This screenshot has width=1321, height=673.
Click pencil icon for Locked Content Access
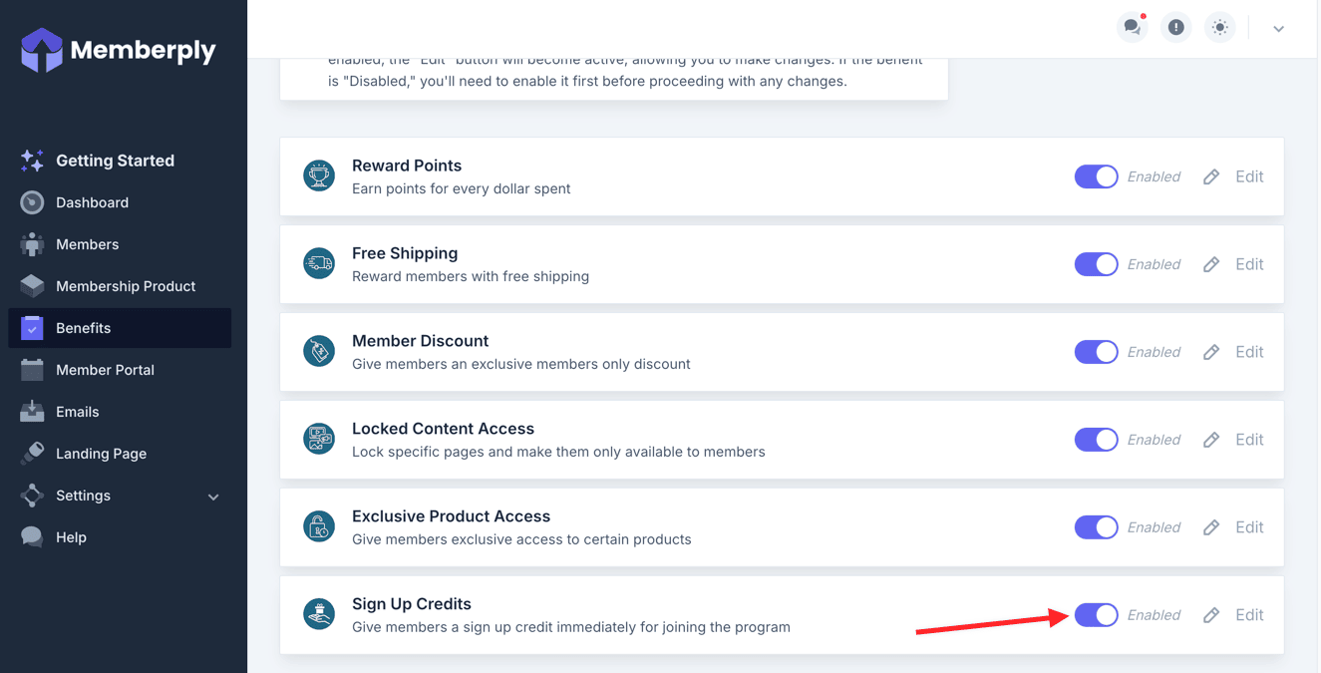(x=1211, y=440)
